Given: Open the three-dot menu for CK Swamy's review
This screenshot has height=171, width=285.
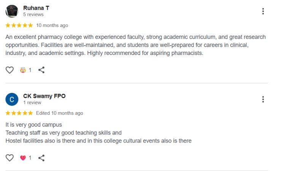Looking at the screenshot, I should coord(263,99).
